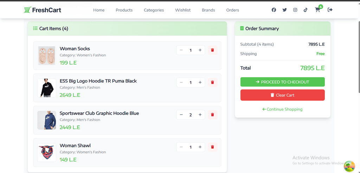Increase quantity of ESS Big Logo Hoodie
Screen dimensions: 360x173
[200, 82]
